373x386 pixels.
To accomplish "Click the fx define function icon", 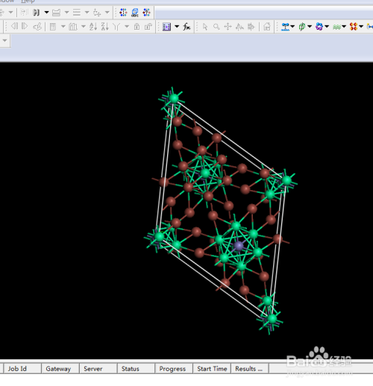I will click(186, 27).
